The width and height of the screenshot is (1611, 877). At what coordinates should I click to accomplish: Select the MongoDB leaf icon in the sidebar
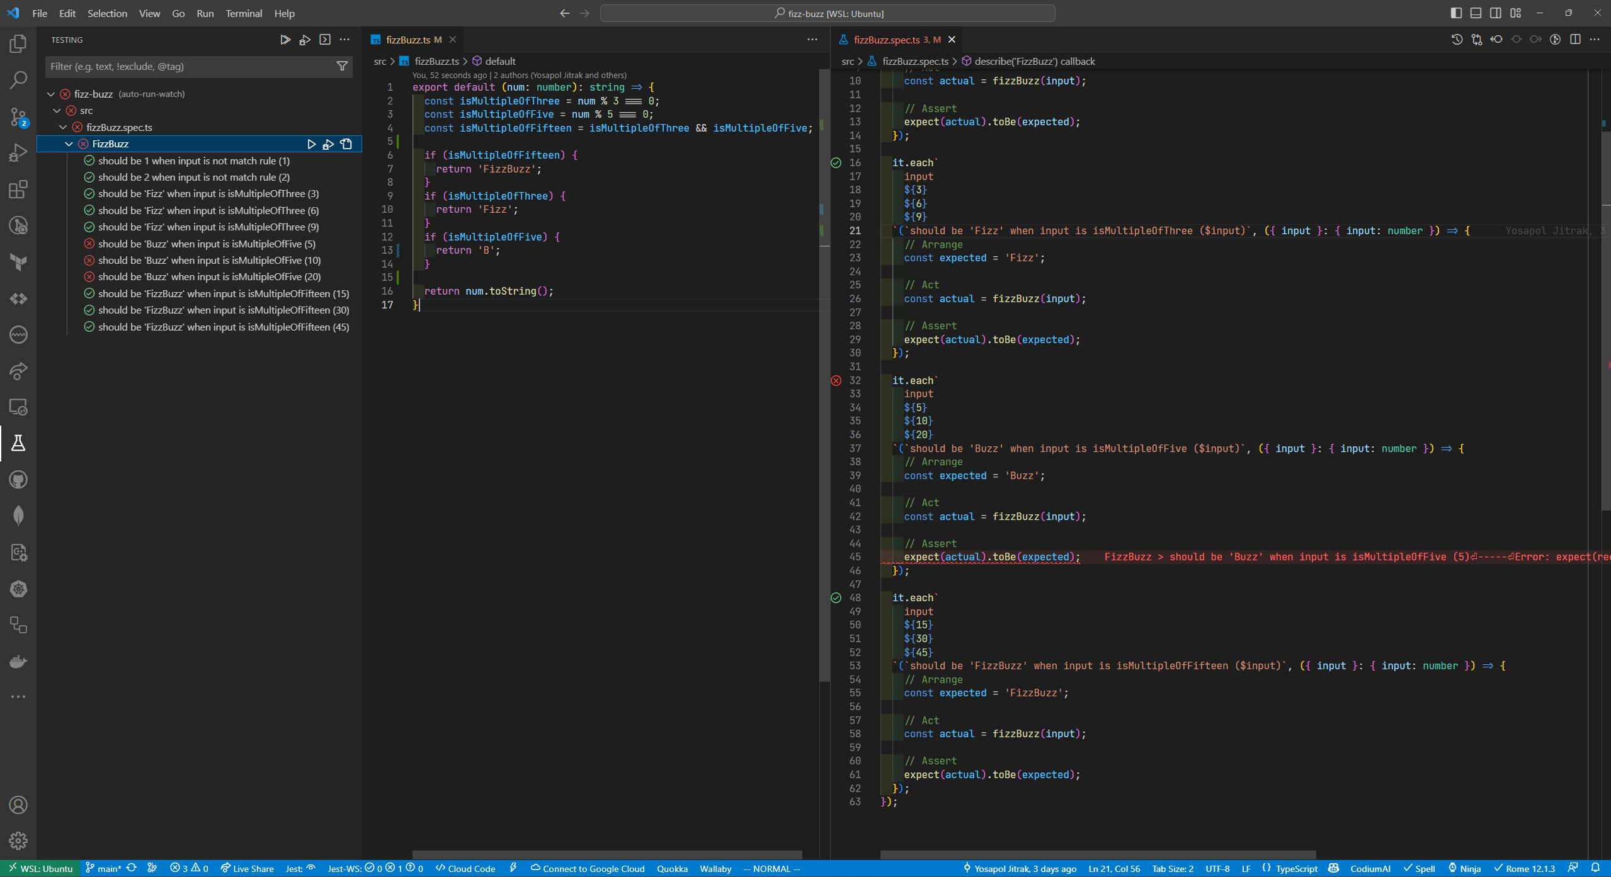pos(18,516)
